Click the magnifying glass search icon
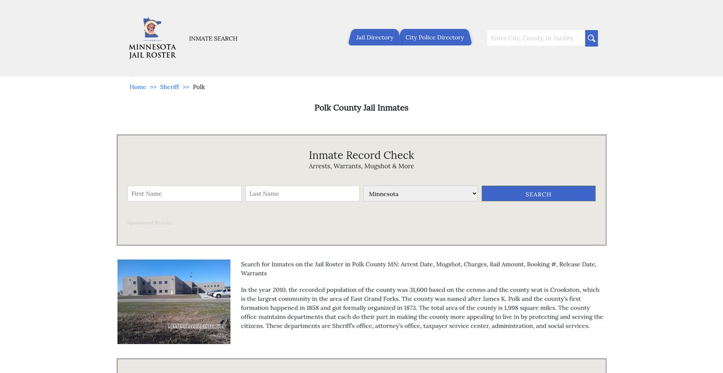The height and width of the screenshot is (373, 723). 591,39
